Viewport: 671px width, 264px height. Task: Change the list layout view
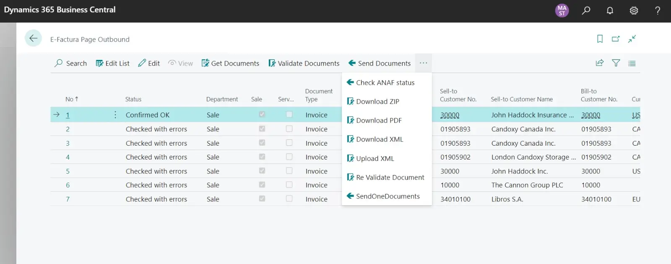click(632, 63)
